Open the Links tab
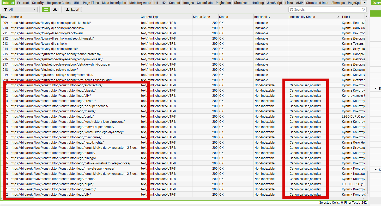The width and height of the screenshot is (381, 206). (x=289, y=3)
